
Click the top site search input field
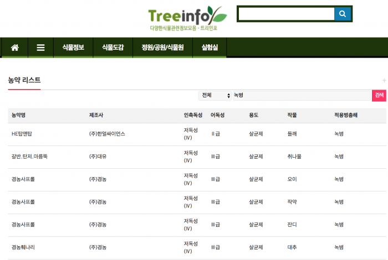point(286,14)
